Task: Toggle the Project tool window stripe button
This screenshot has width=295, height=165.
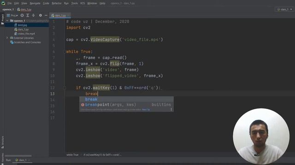Action: point(2,19)
